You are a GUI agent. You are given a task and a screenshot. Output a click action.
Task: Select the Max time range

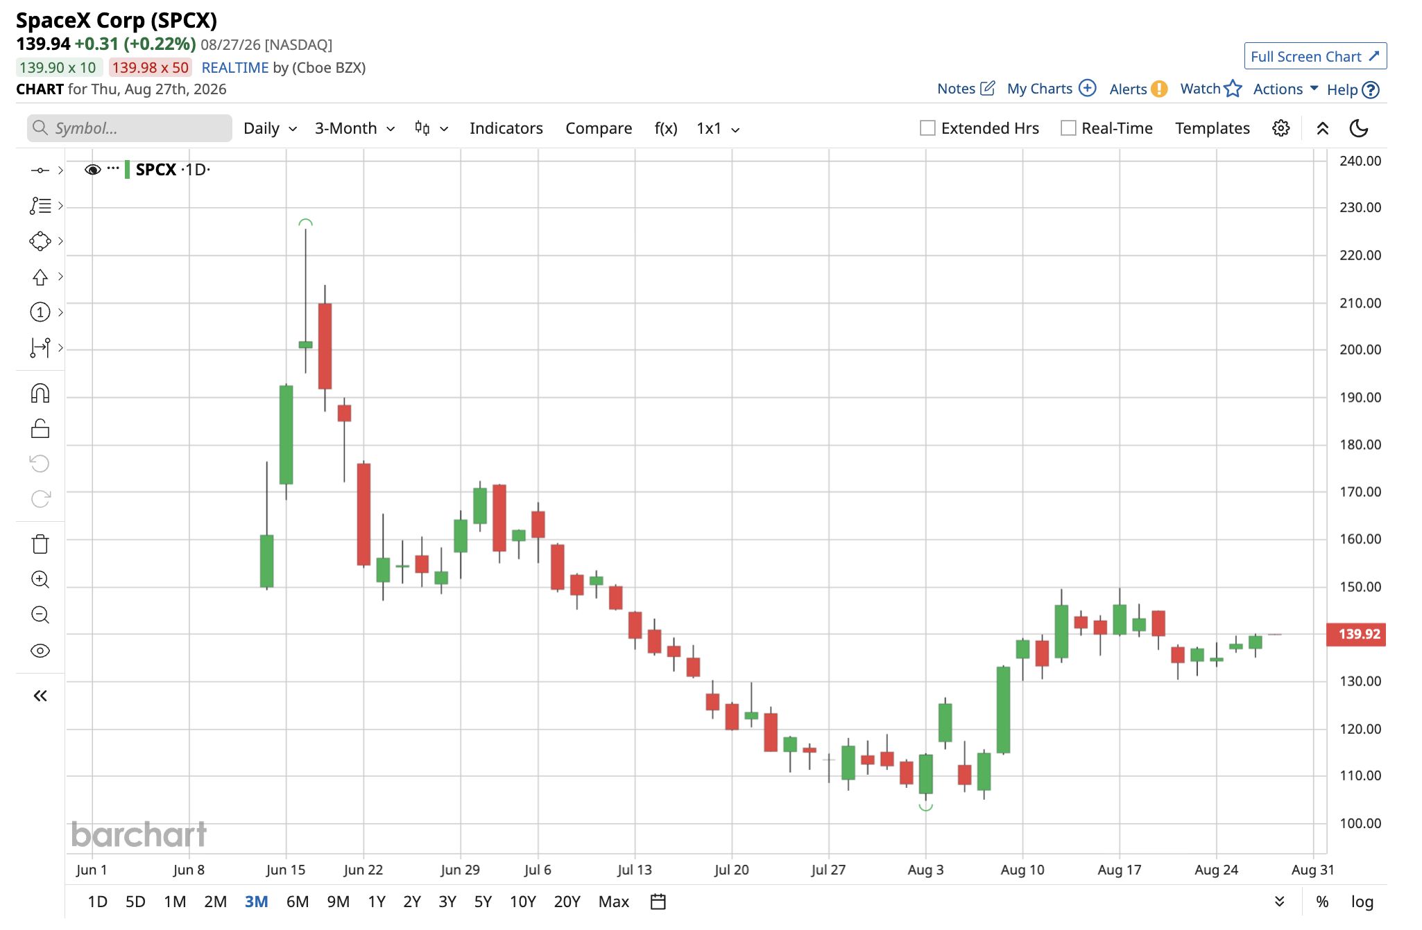[x=614, y=902]
